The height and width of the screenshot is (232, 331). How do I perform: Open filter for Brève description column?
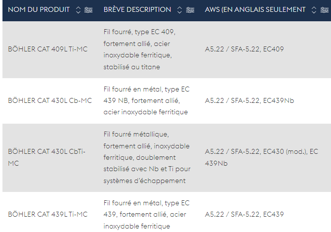click(x=190, y=10)
